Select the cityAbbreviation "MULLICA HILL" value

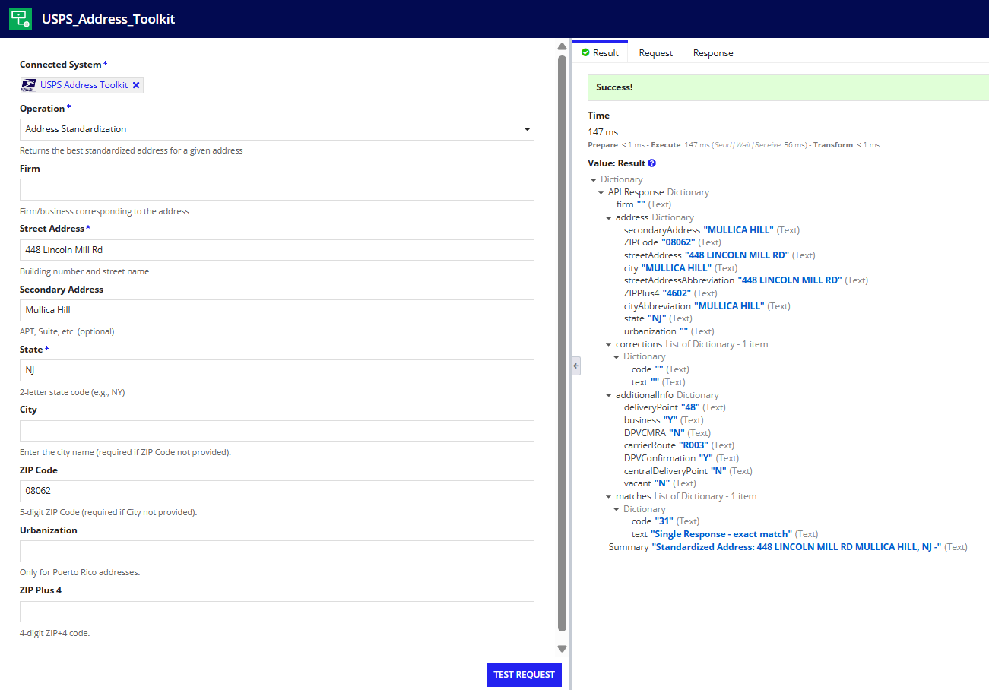coord(730,306)
